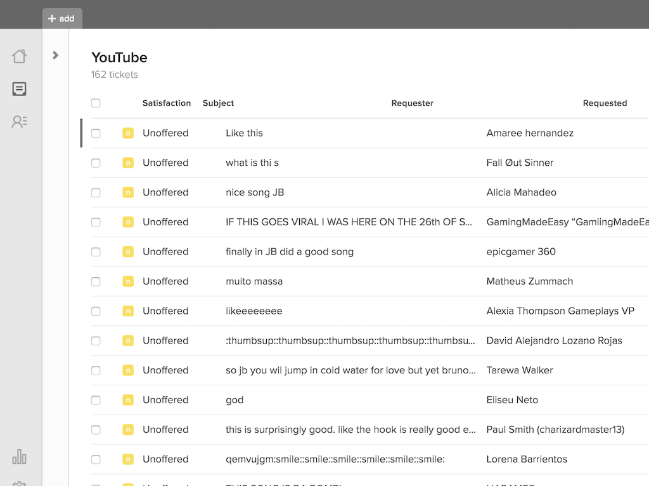Open the Customers sidebar icon

tap(20, 121)
